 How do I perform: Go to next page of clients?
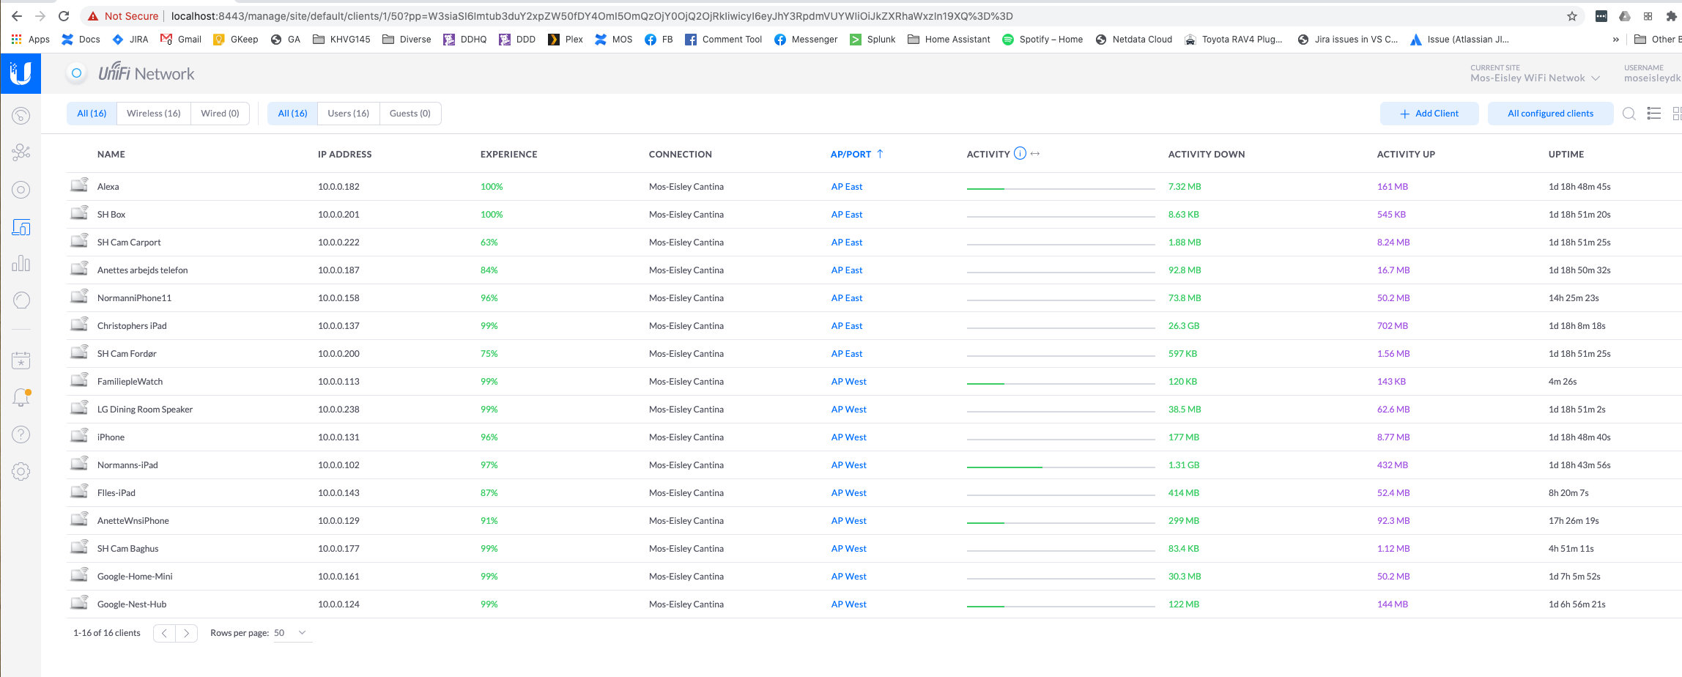pyautogui.click(x=187, y=633)
